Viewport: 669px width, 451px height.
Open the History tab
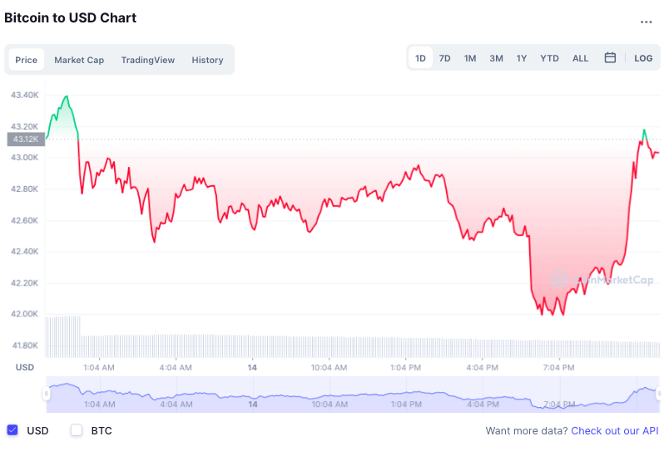(207, 60)
